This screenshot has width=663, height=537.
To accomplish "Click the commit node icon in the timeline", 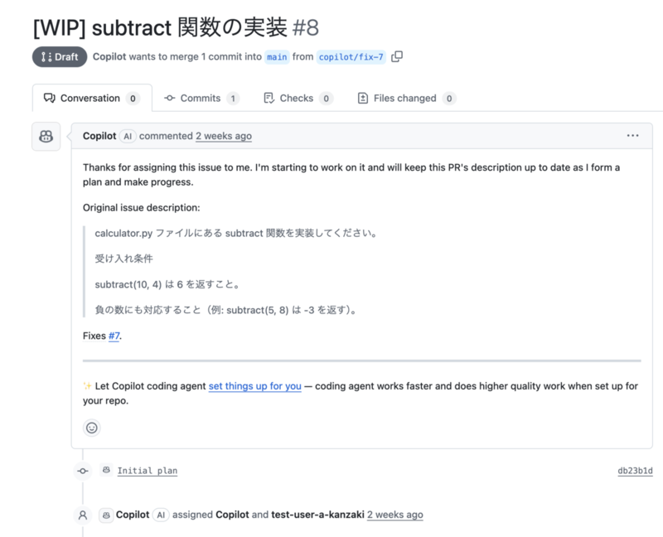I will point(82,470).
